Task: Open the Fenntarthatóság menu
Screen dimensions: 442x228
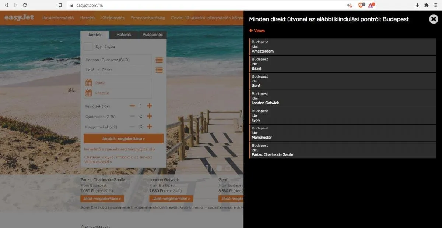Action: point(147,18)
